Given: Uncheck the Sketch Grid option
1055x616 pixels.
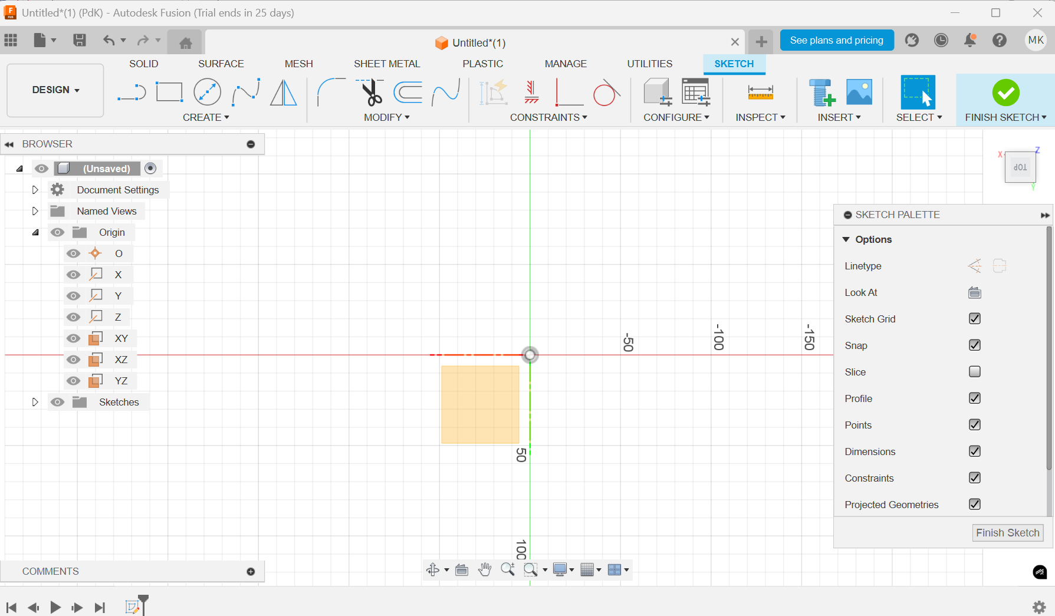Looking at the screenshot, I should tap(975, 319).
